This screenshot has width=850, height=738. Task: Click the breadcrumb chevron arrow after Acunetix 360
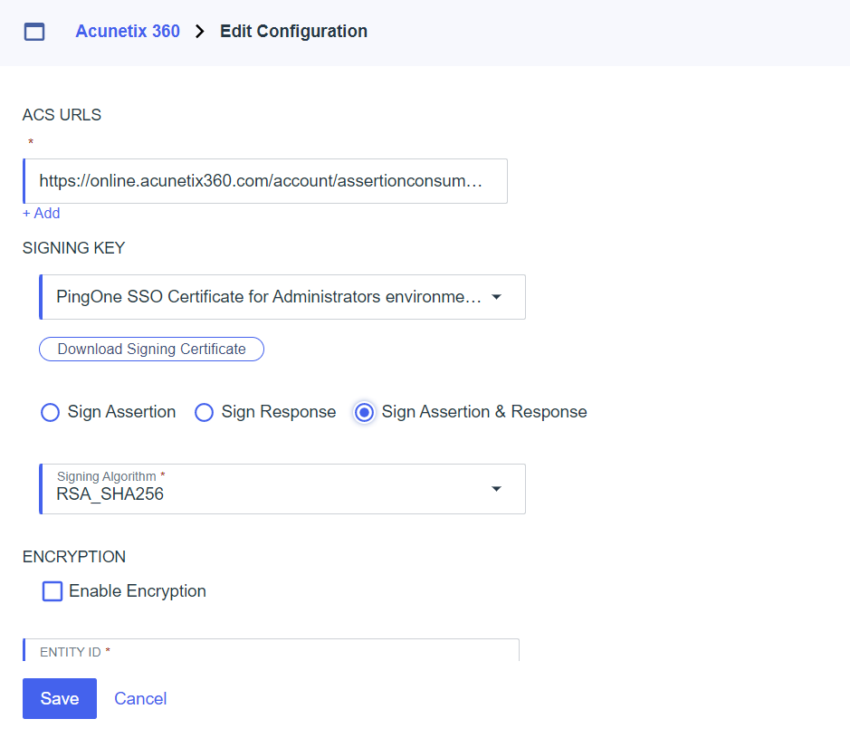199,32
